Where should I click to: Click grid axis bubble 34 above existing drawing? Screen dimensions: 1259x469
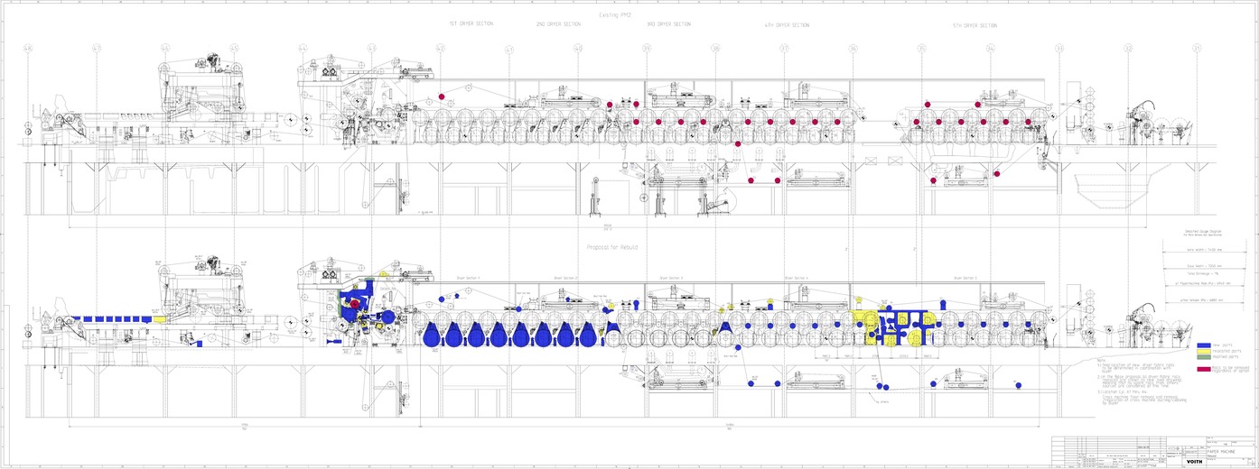click(x=991, y=48)
